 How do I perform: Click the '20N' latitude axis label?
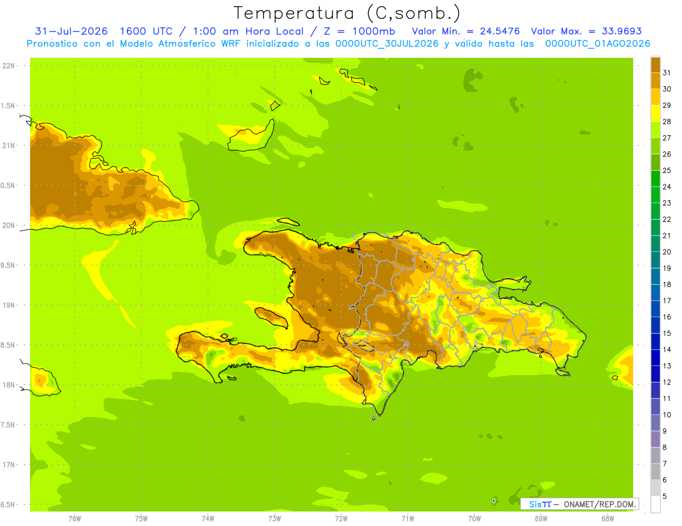(9, 225)
